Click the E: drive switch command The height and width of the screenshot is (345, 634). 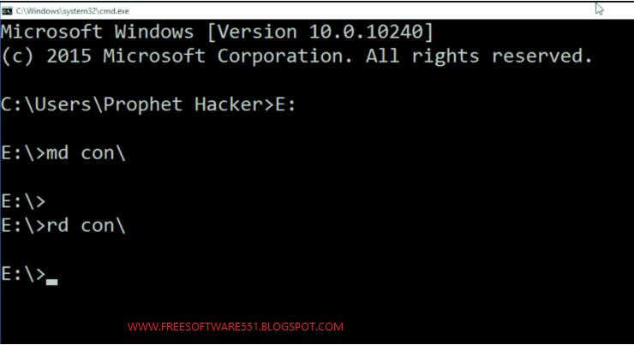pyautogui.click(x=285, y=104)
